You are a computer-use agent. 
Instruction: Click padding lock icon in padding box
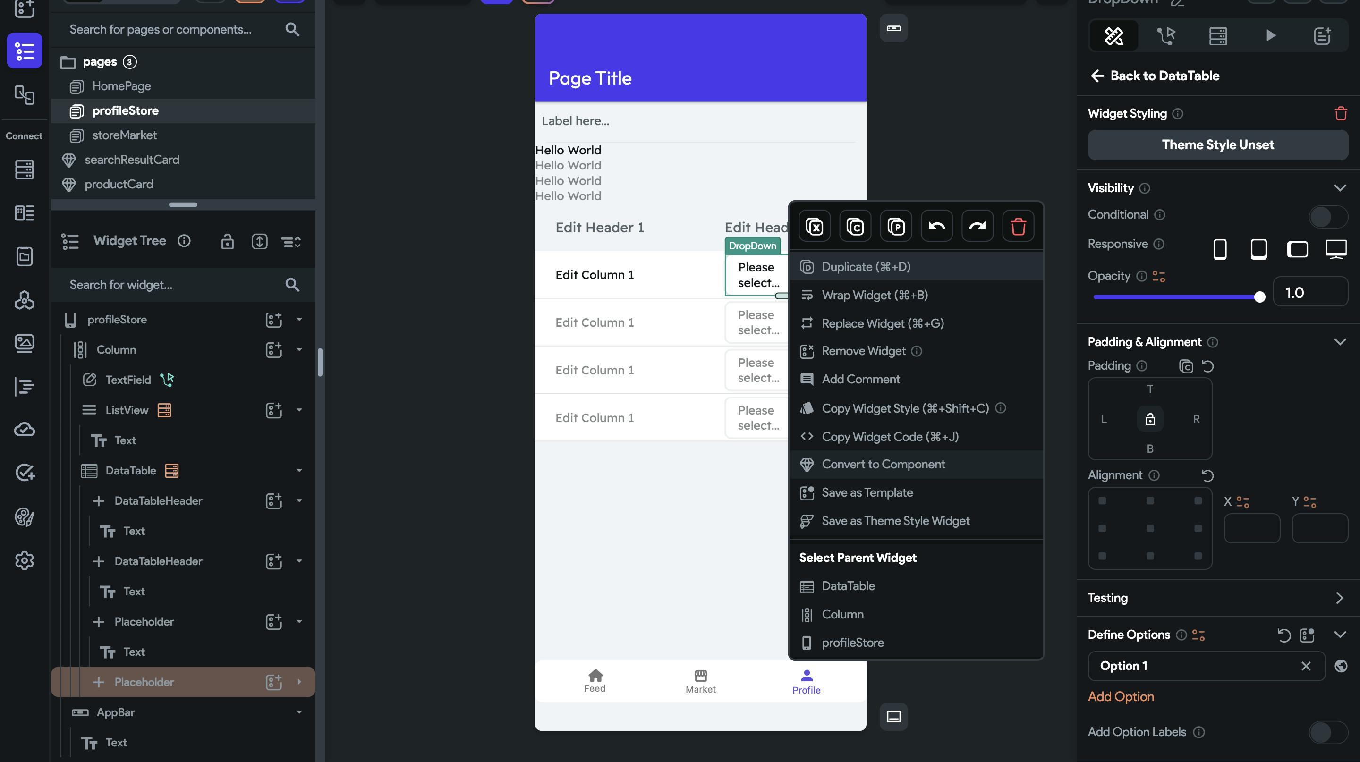1150,419
